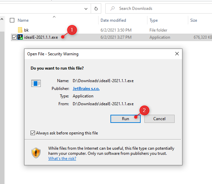Click the 6/2/2021 3:27 PM date cell
This screenshot has height=184, width=212.
point(116,37)
